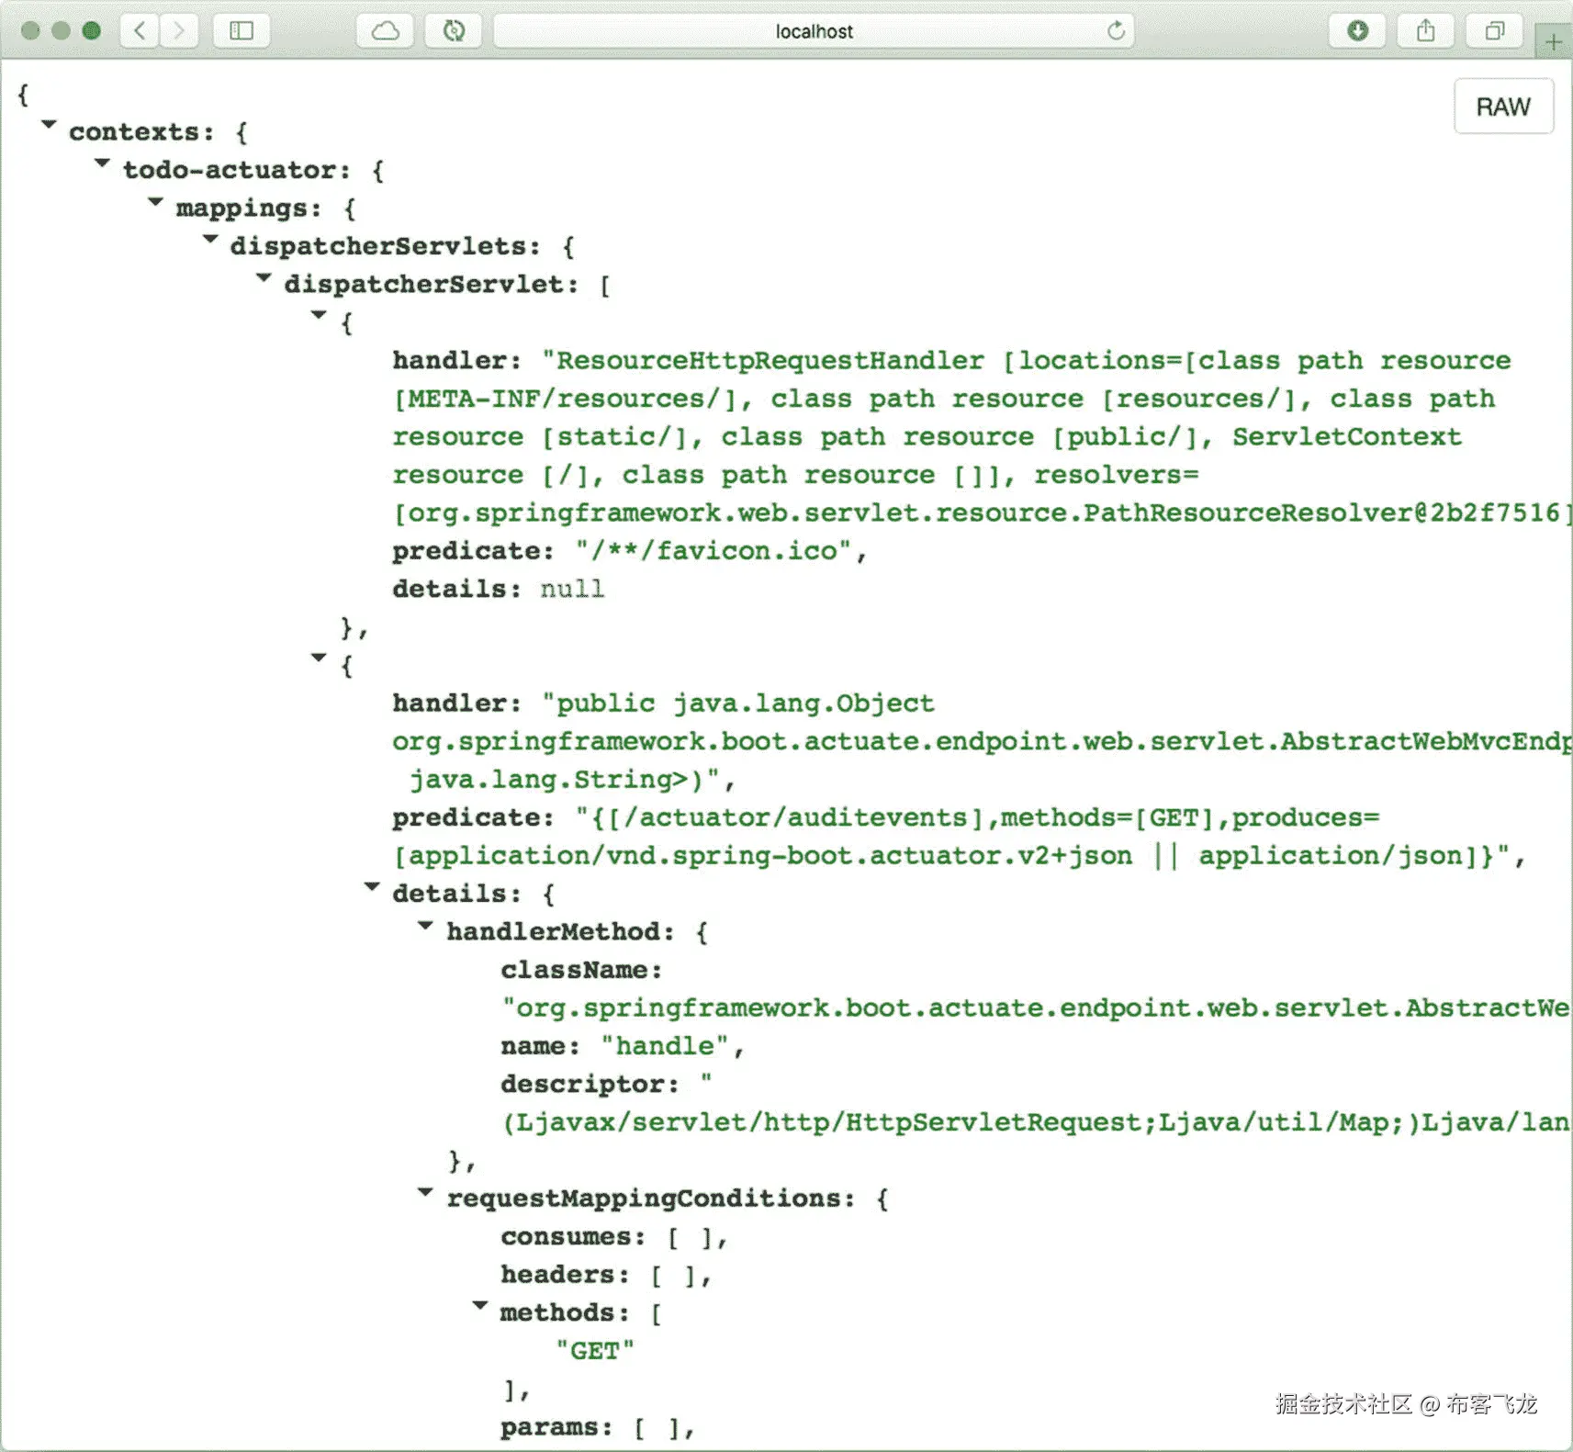Collapse the dispatcherServlet array
The image size is (1573, 1452).
click(264, 277)
